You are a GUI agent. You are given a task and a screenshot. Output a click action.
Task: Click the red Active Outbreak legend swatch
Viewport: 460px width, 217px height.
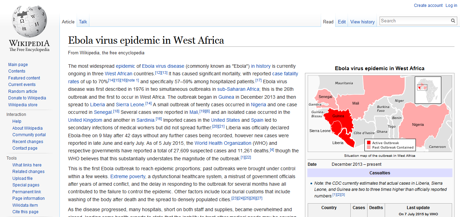coord(369,143)
